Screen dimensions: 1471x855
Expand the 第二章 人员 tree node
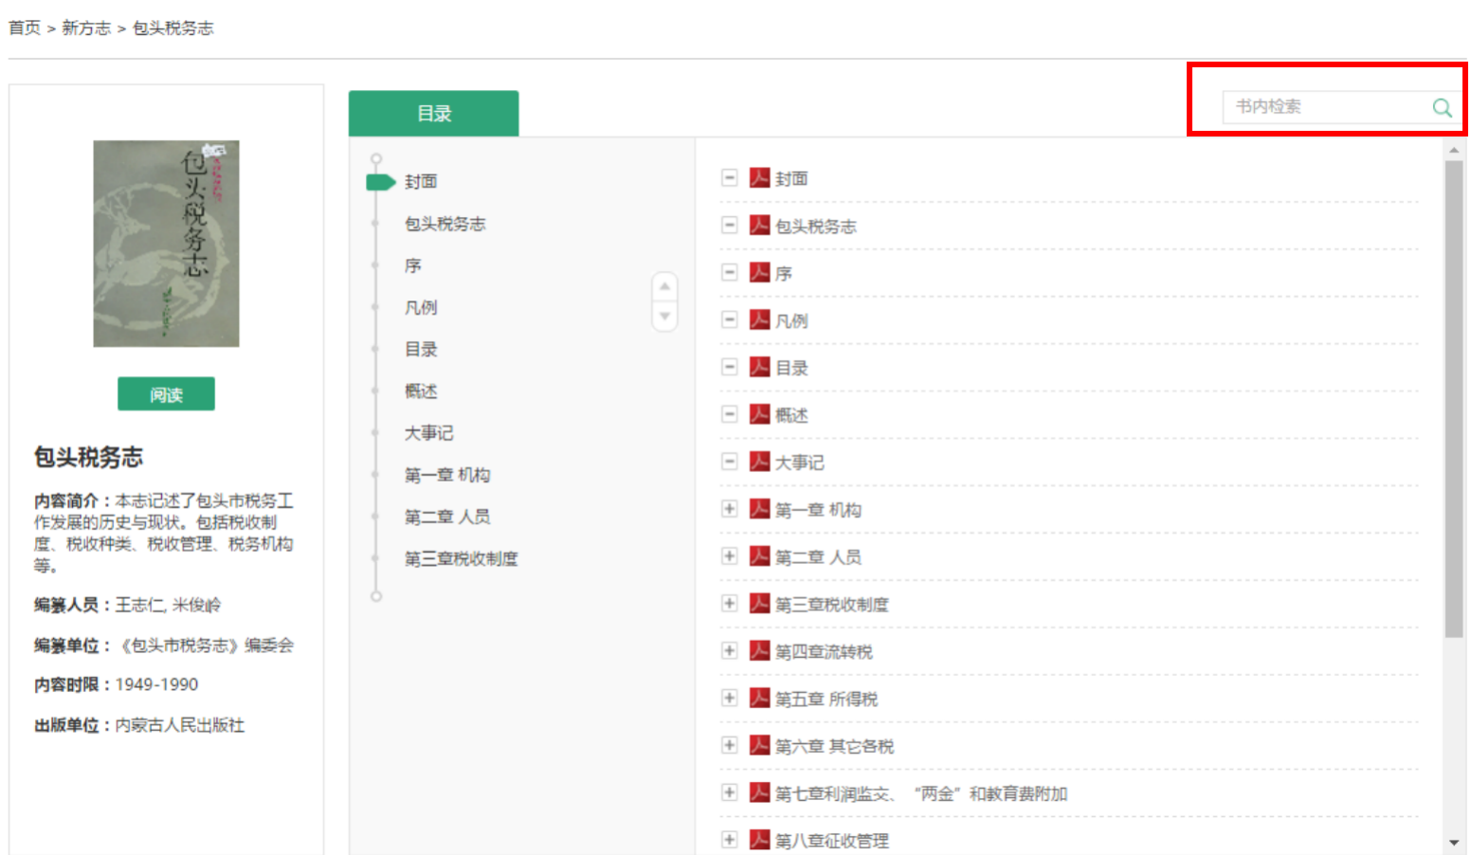pyautogui.click(x=729, y=556)
